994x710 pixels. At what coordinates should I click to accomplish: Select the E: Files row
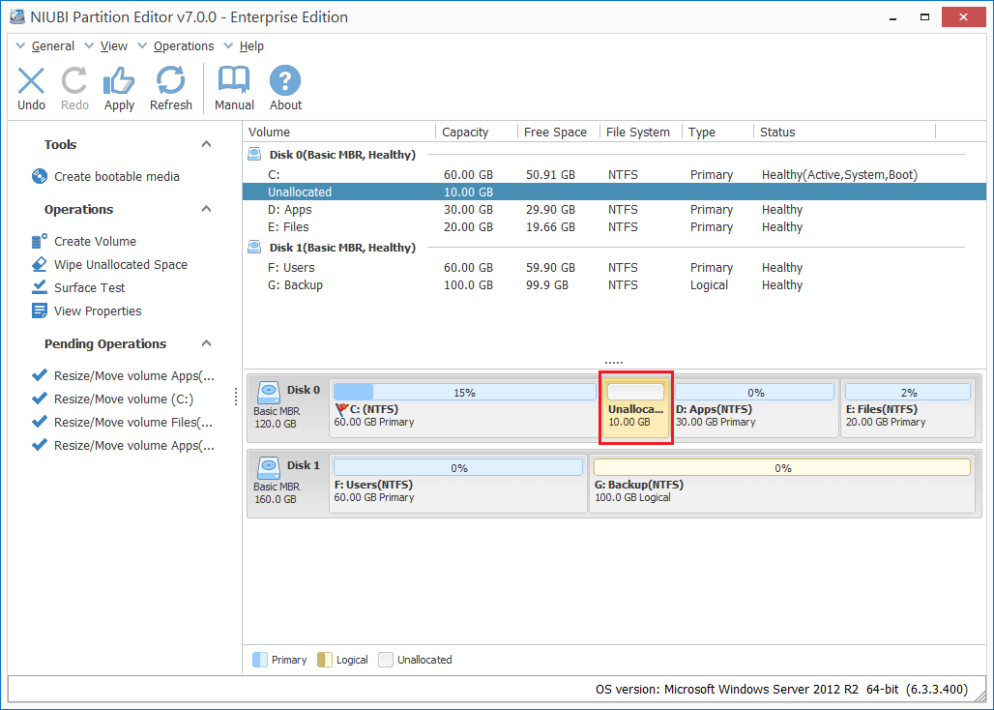click(614, 226)
